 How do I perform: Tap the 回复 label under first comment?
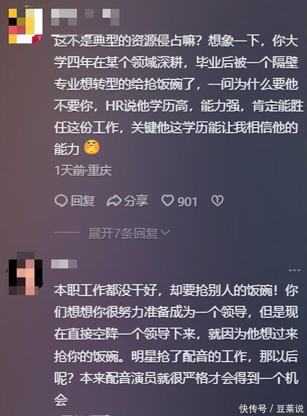82,201
